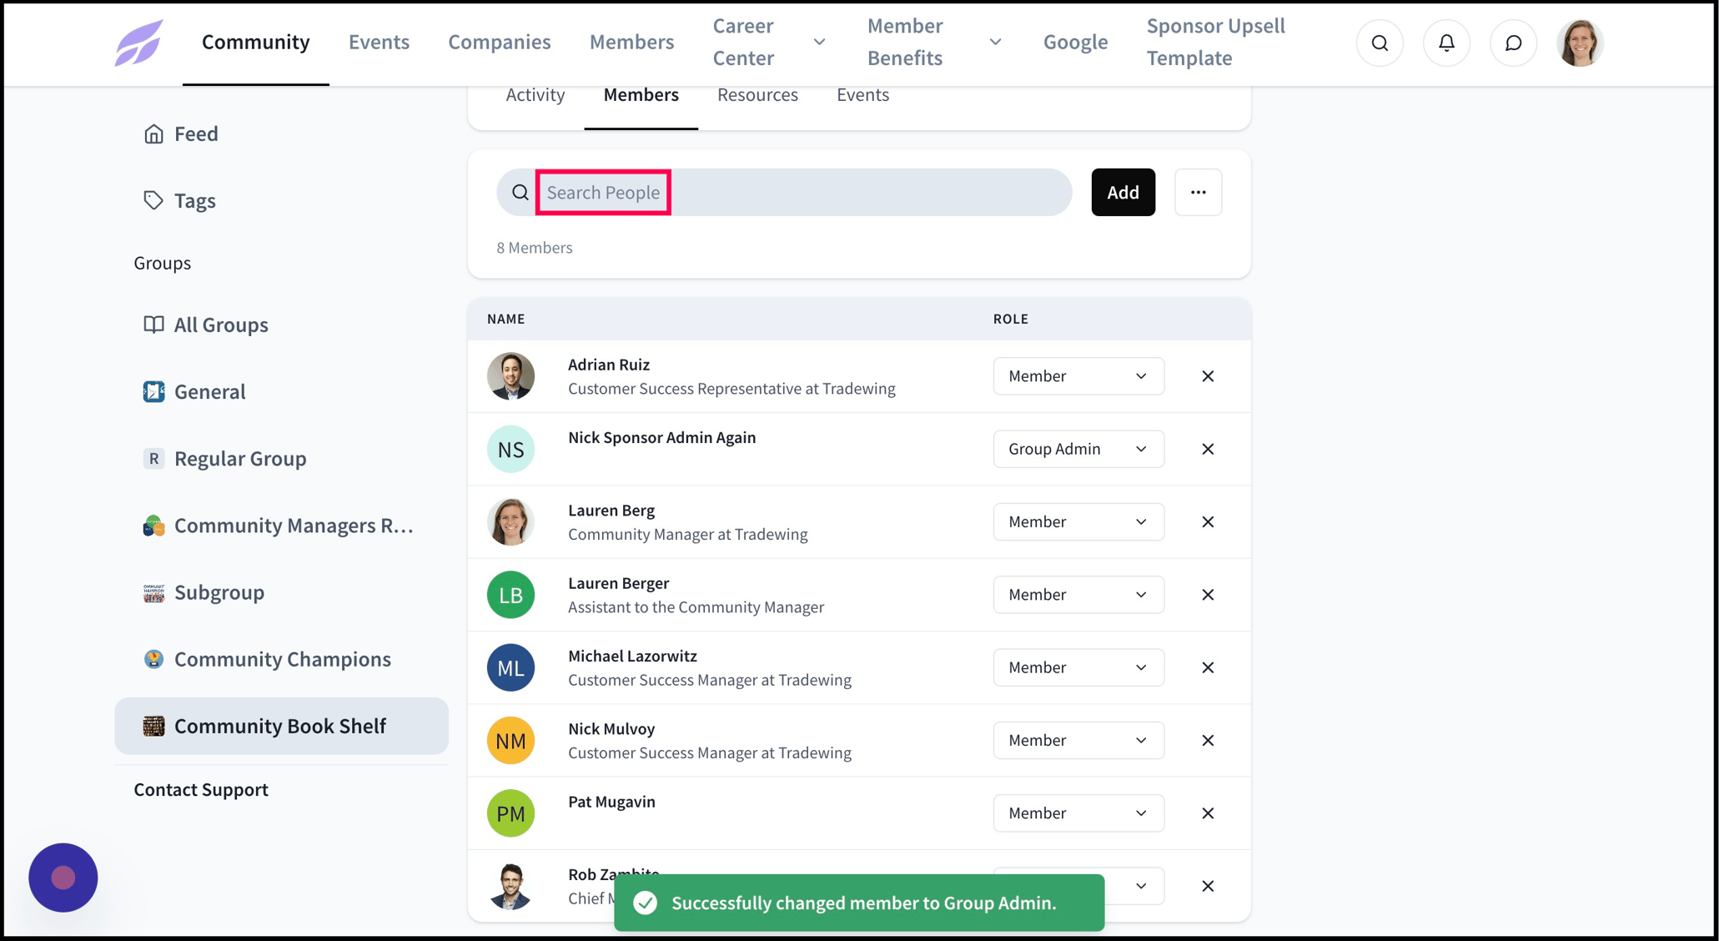Open the three-dots more options button

pyautogui.click(x=1198, y=193)
